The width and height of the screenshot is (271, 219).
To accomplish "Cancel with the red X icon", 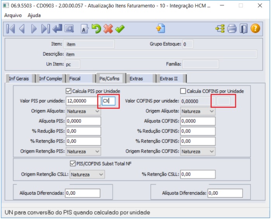I will click(x=108, y=29).
